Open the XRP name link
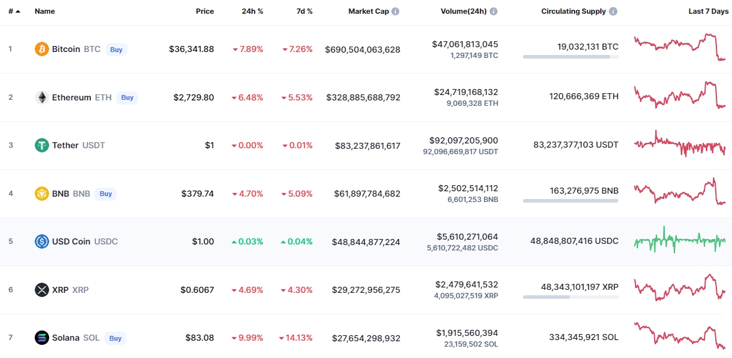The height and width of the screenshot is (358, 732). coord(61,290)
